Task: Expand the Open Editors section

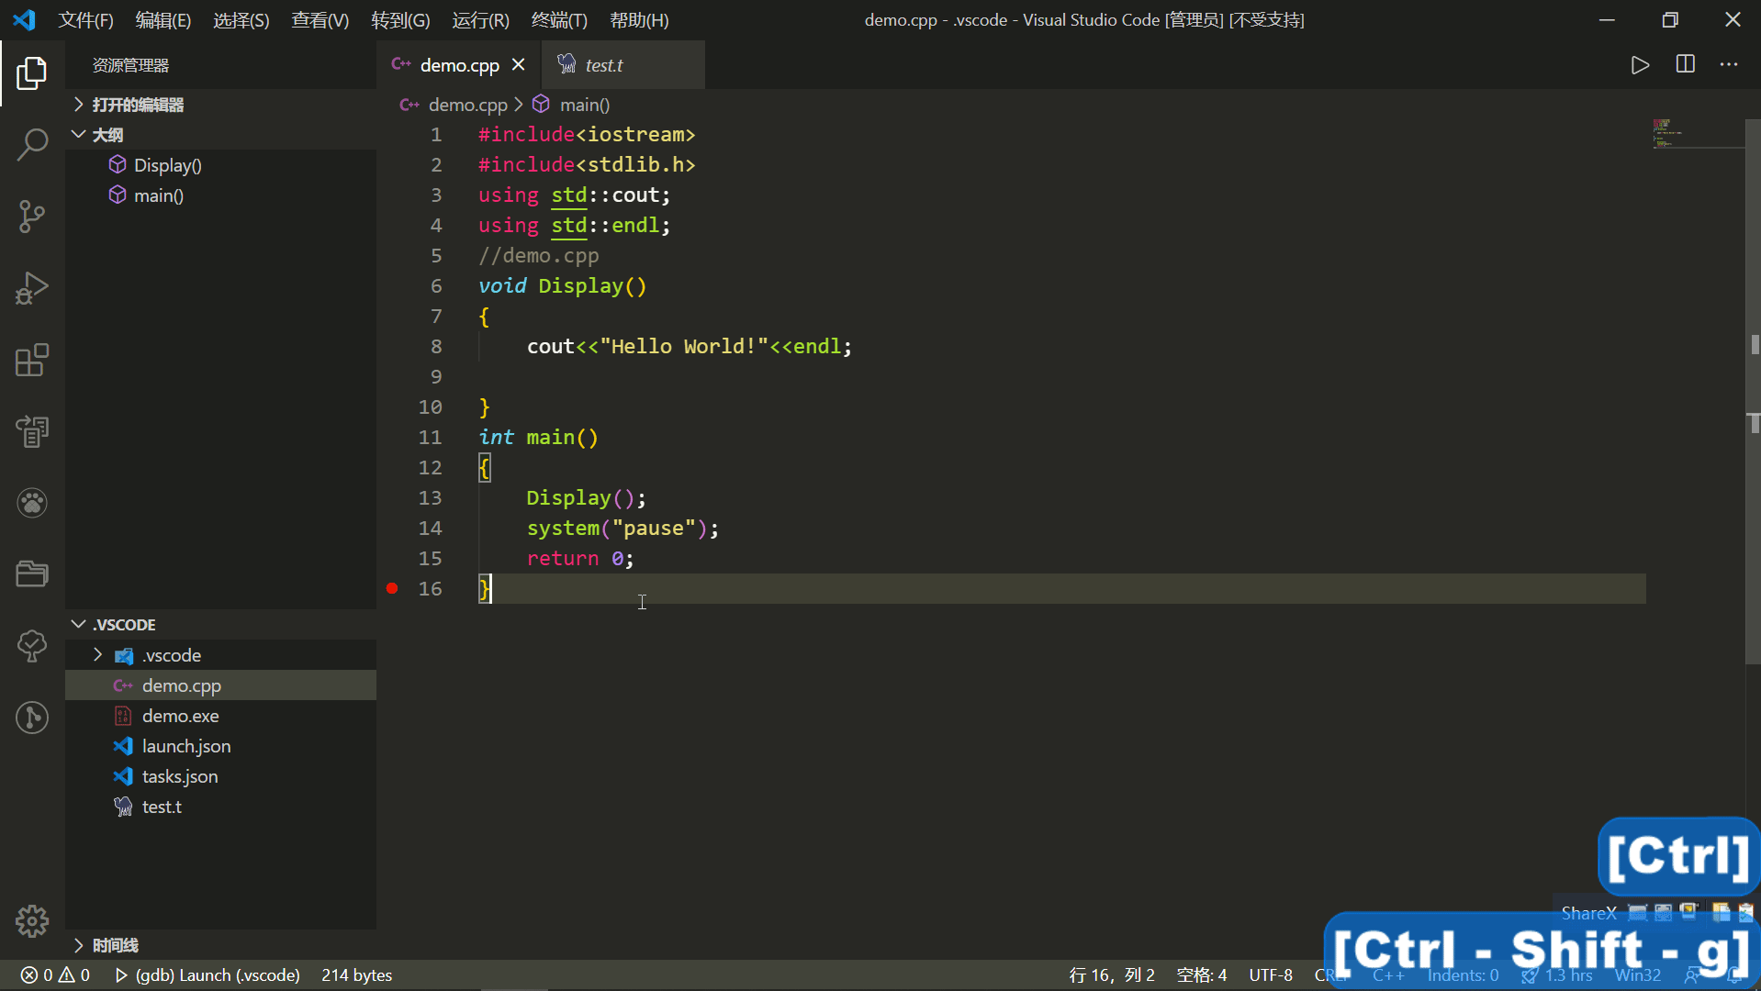Action: [x=220, y=105]
